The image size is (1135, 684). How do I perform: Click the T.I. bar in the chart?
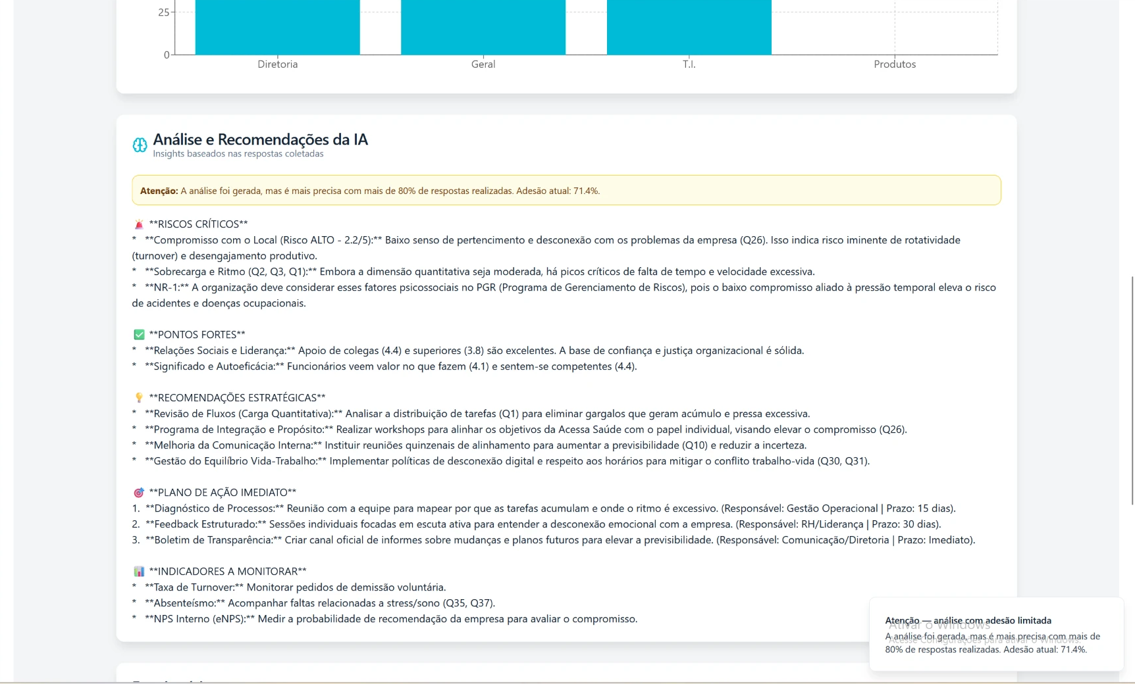pos(689,27)
